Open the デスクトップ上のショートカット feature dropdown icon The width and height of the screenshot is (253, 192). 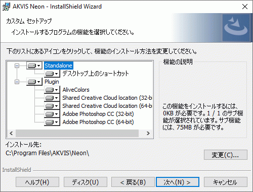point(52,74)
